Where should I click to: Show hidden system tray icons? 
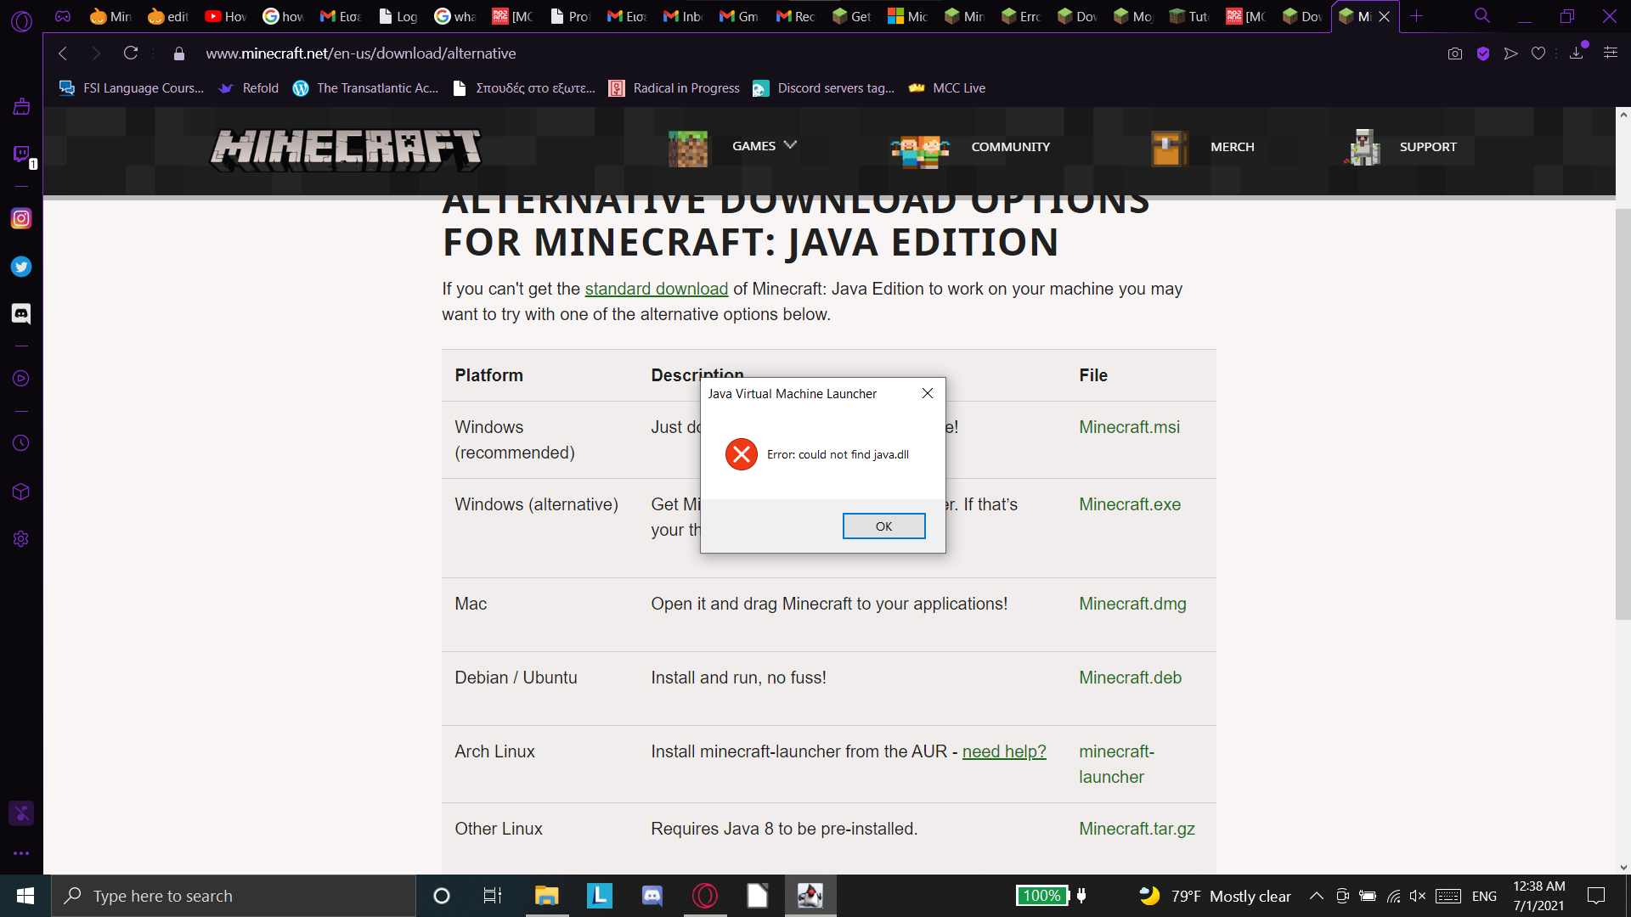coord(1316,896)
